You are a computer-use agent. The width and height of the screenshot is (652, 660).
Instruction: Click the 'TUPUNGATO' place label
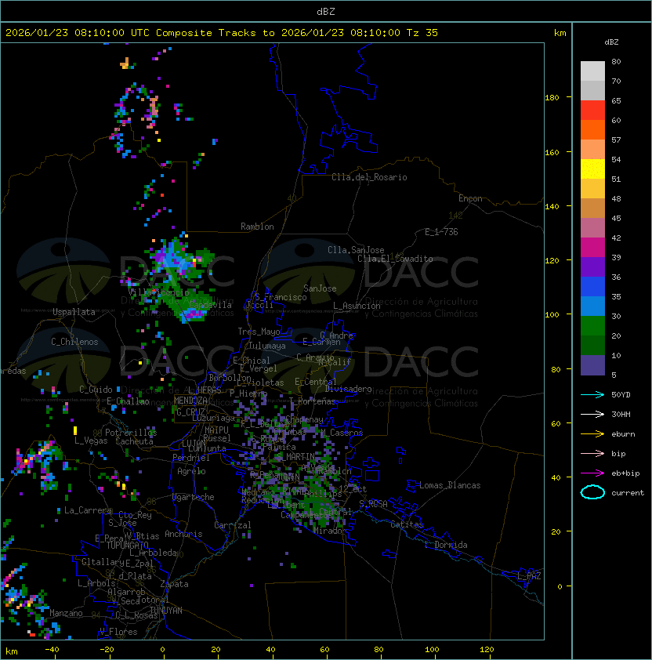pyautogui.click(x=127, y=545)
